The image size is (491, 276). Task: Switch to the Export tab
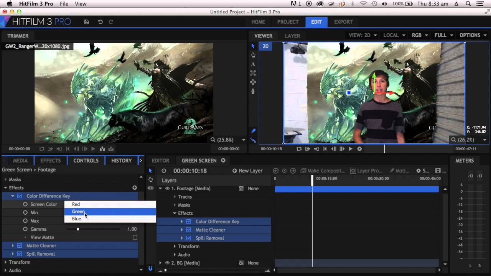343,22
